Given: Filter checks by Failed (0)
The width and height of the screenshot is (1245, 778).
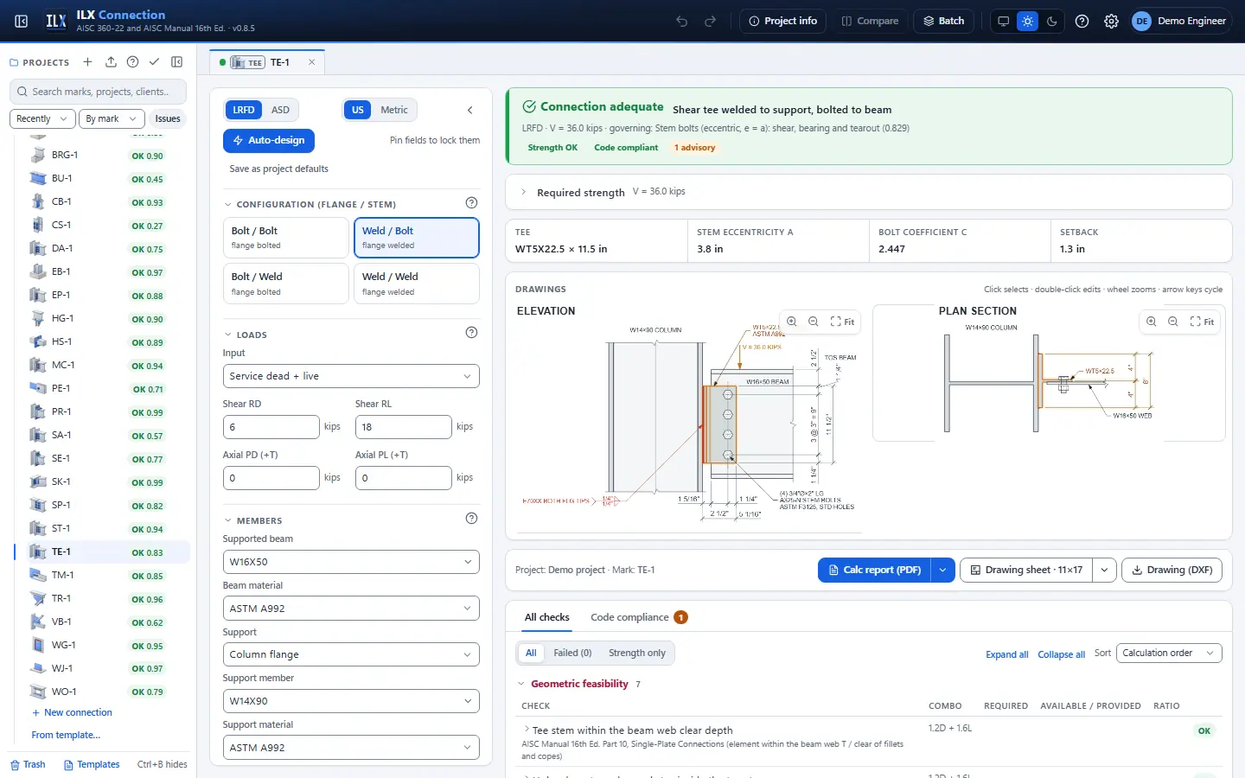Looking at the screenshot, I should (x=572, y=653).
